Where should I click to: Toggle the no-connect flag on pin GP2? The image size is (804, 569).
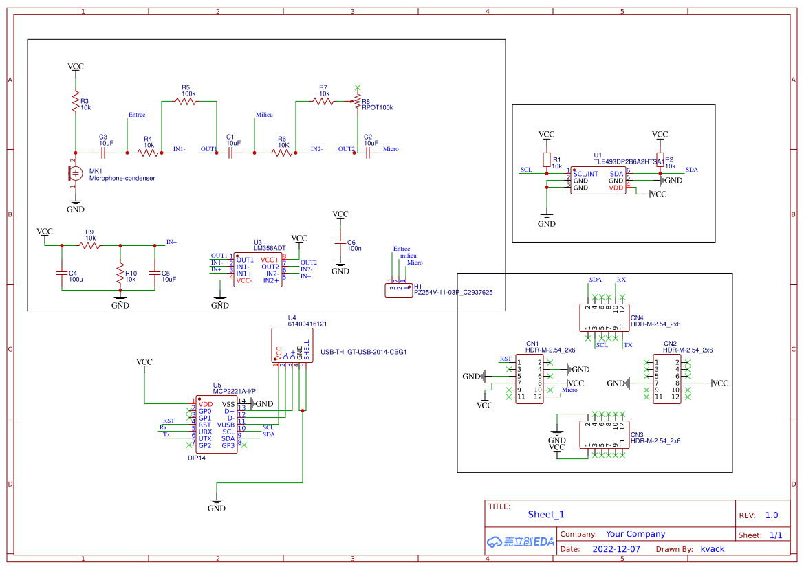(189, 445)
